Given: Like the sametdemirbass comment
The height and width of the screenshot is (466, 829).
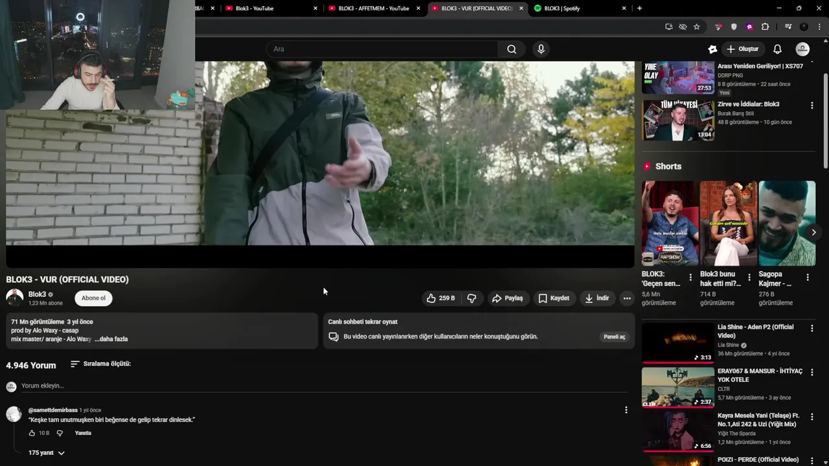Looking at the screenshot, I should (32, 433).
